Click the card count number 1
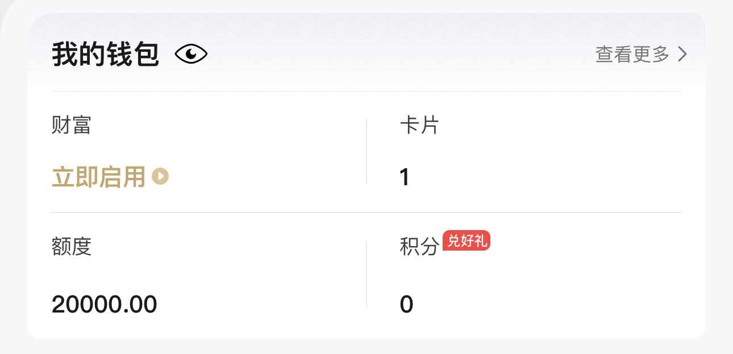The height and width of the screenshot is (354, 733). click(405, 177)
